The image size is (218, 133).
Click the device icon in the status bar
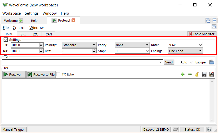click(x=175, y=129)
